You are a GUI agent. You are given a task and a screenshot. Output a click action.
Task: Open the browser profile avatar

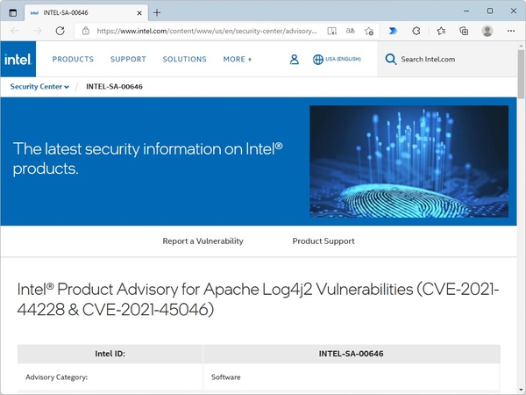(x=487, y=31)
